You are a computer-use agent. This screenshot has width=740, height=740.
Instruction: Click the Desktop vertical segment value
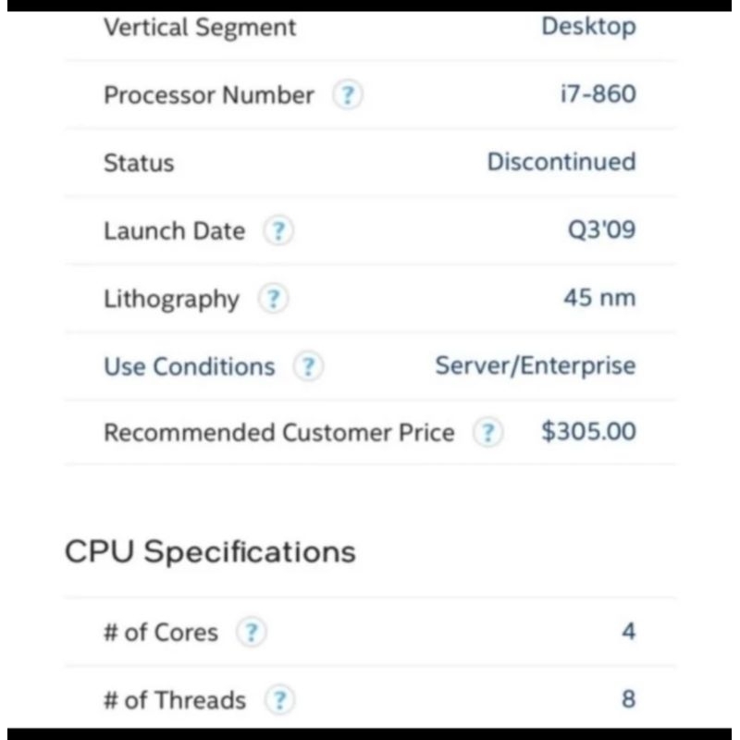coord(588,27)
